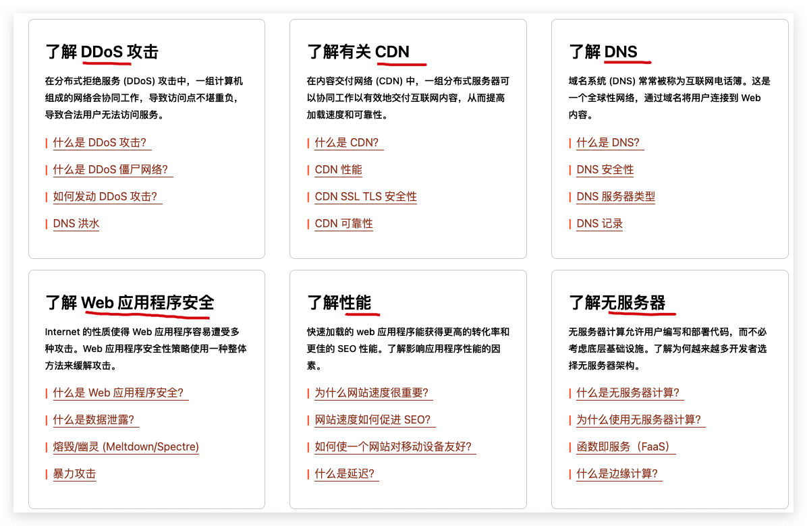Click the 了解有关 CDN card heading
This screenshot has width=807, height=526.
pyautogui.click(x=358, y=52)
